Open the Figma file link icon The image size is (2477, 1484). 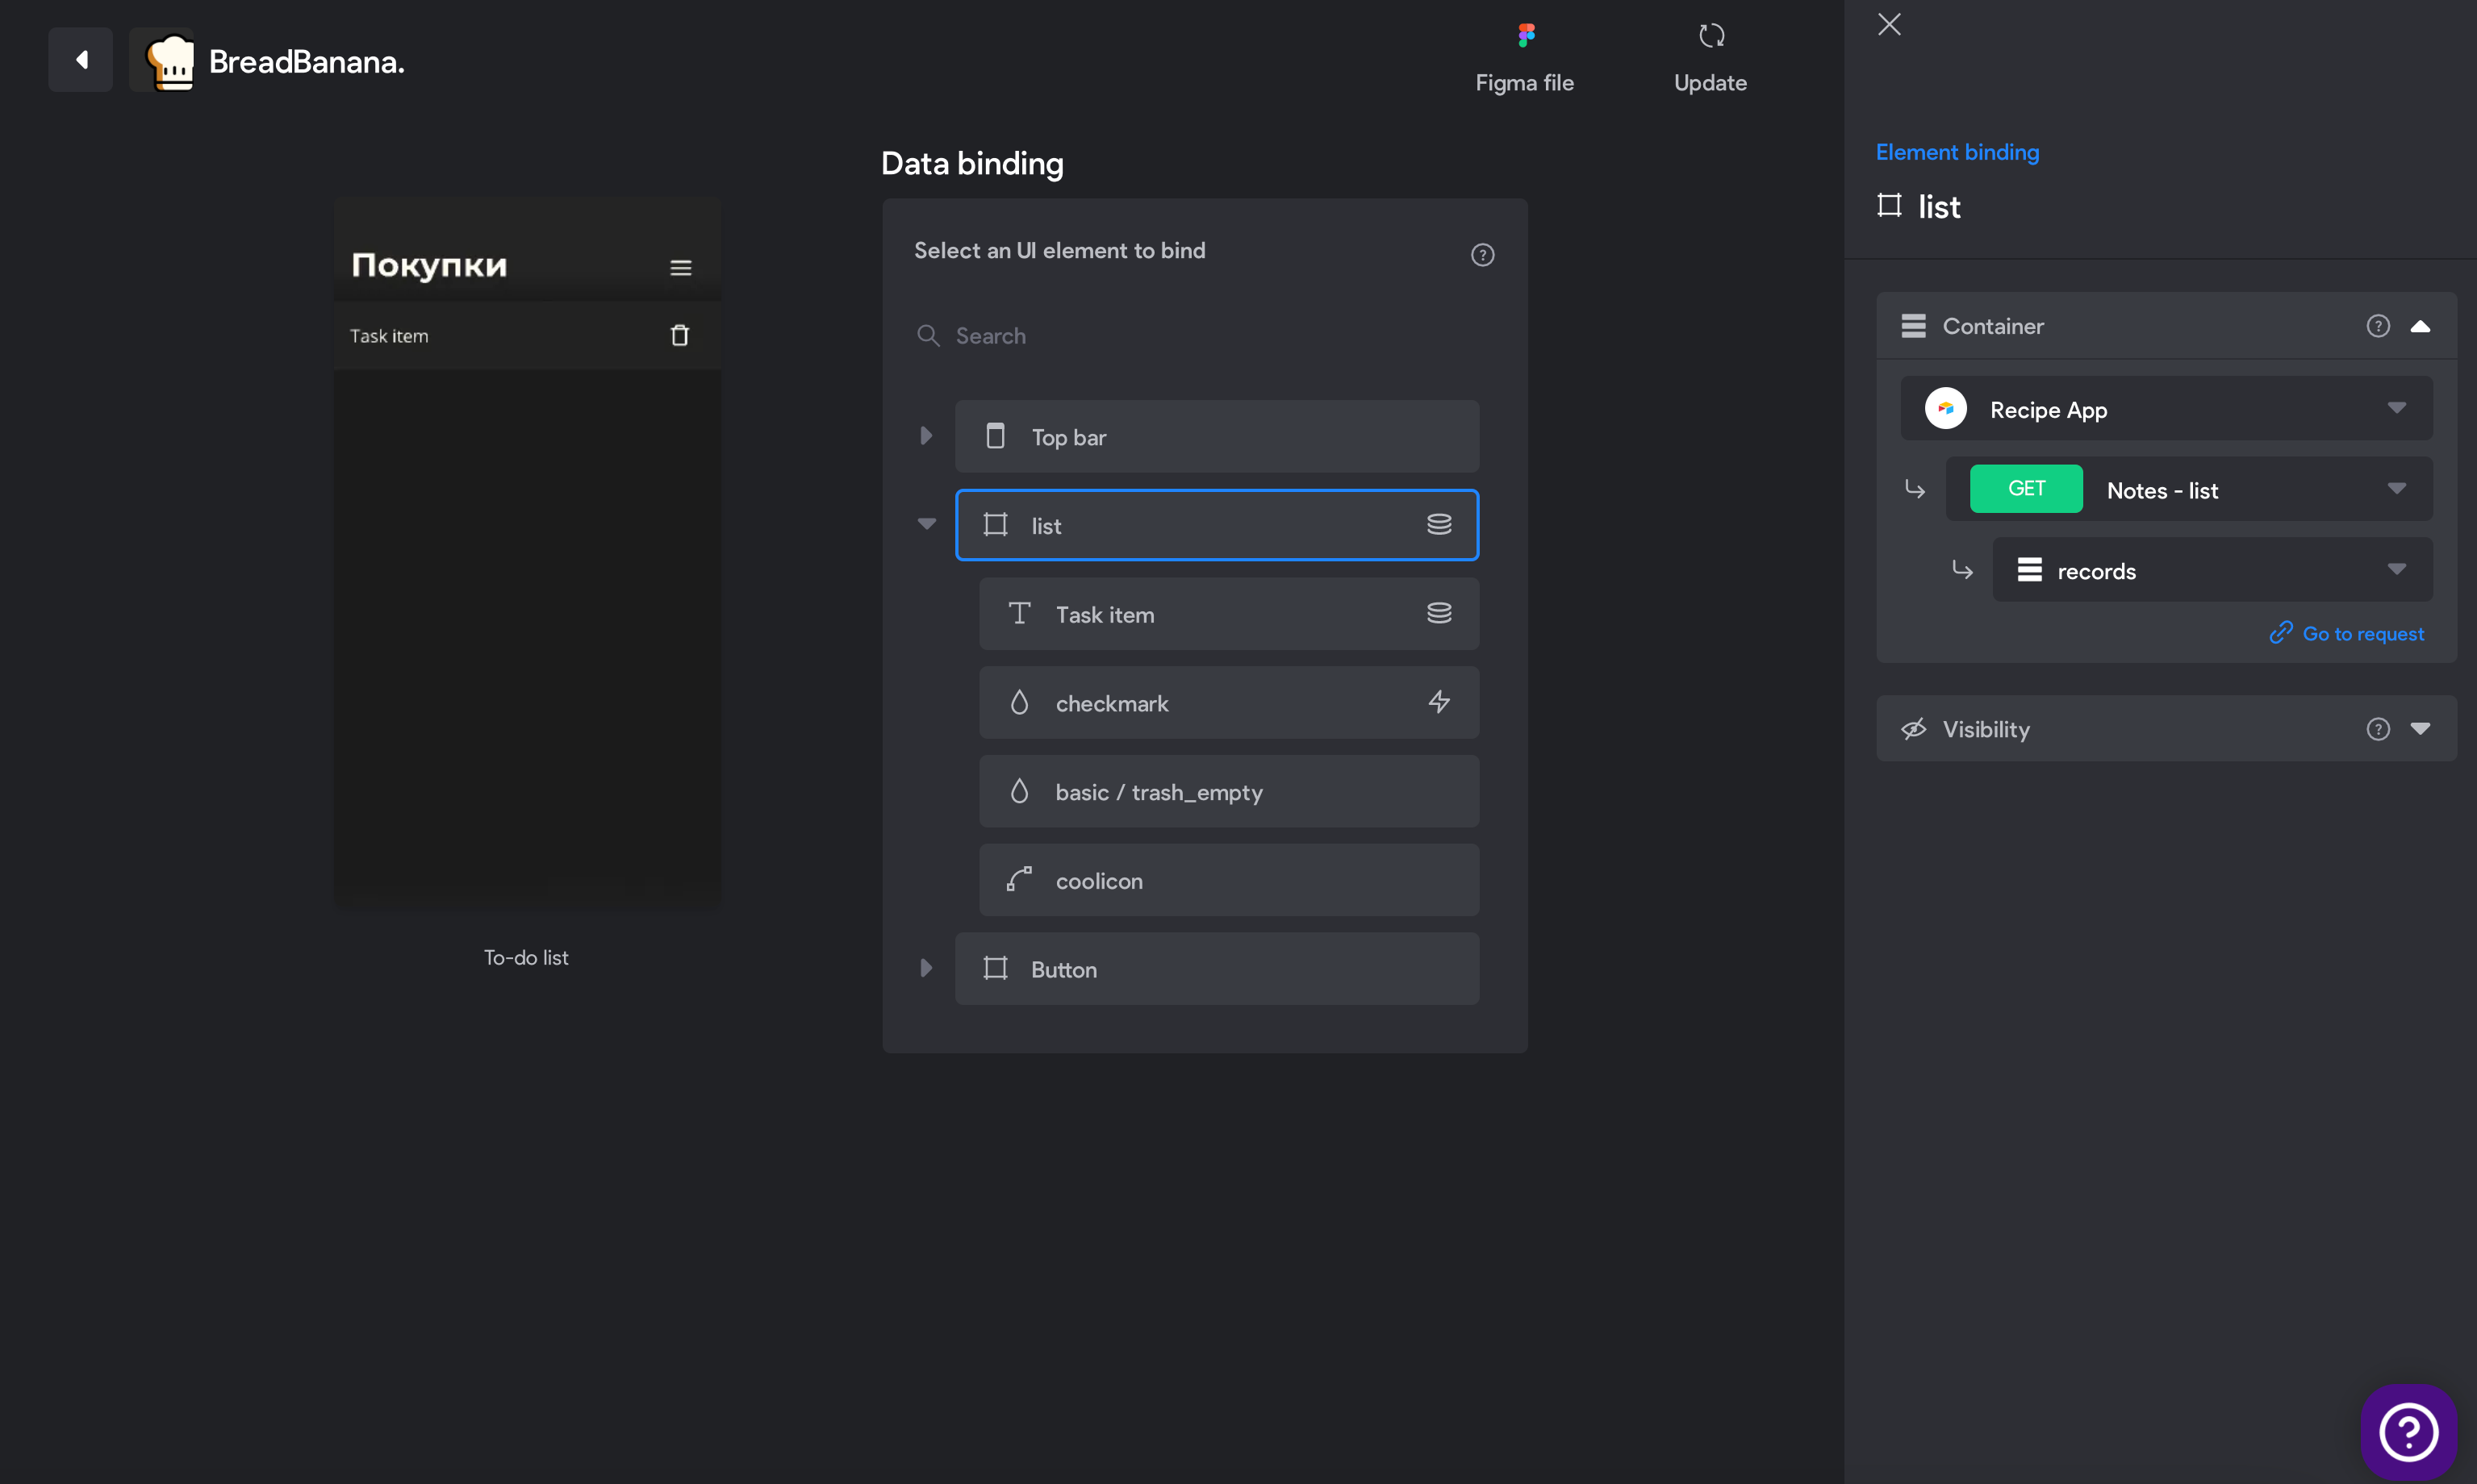coord(1526,36)
